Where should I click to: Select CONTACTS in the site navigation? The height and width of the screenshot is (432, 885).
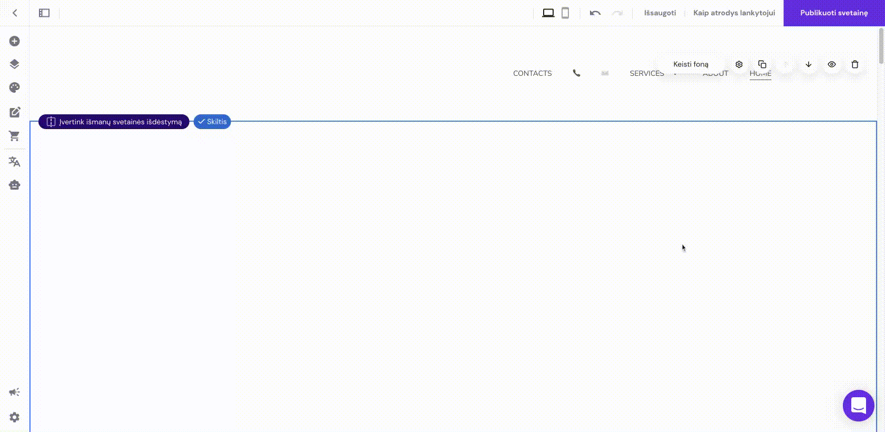[532, 74]
